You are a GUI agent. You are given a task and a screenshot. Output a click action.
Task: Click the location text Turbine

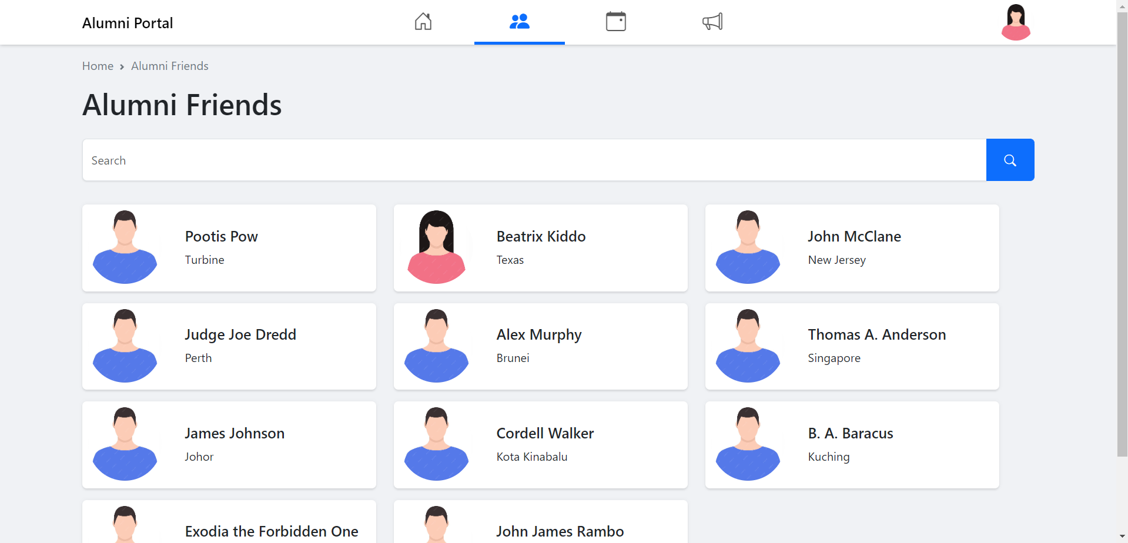click(205, 260)
